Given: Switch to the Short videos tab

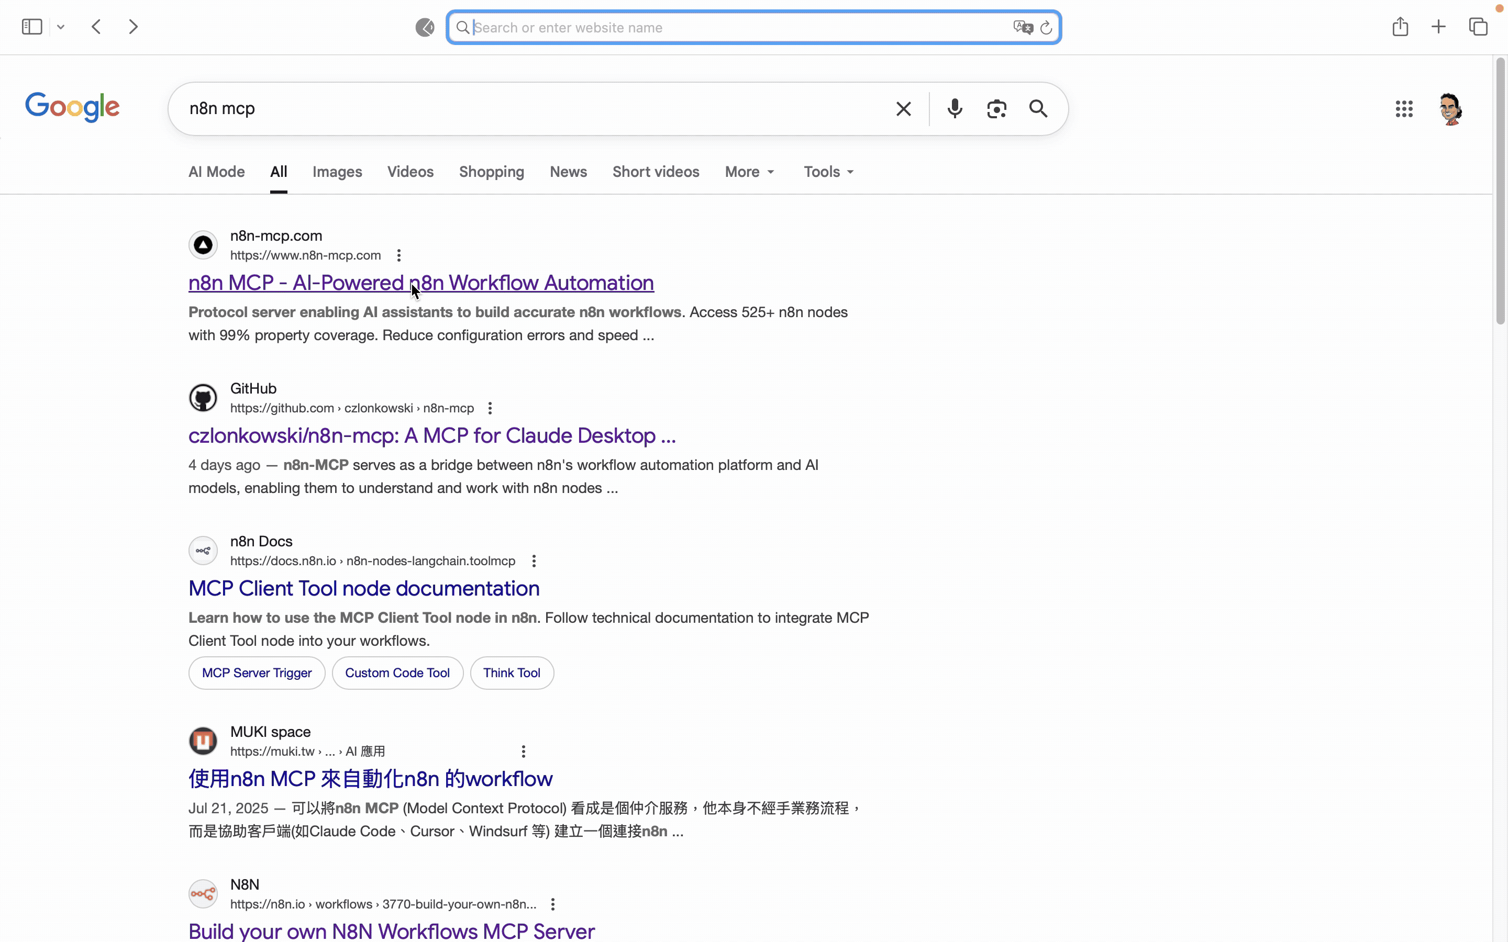Looking at the screenshot, I should tap(656, 172).
